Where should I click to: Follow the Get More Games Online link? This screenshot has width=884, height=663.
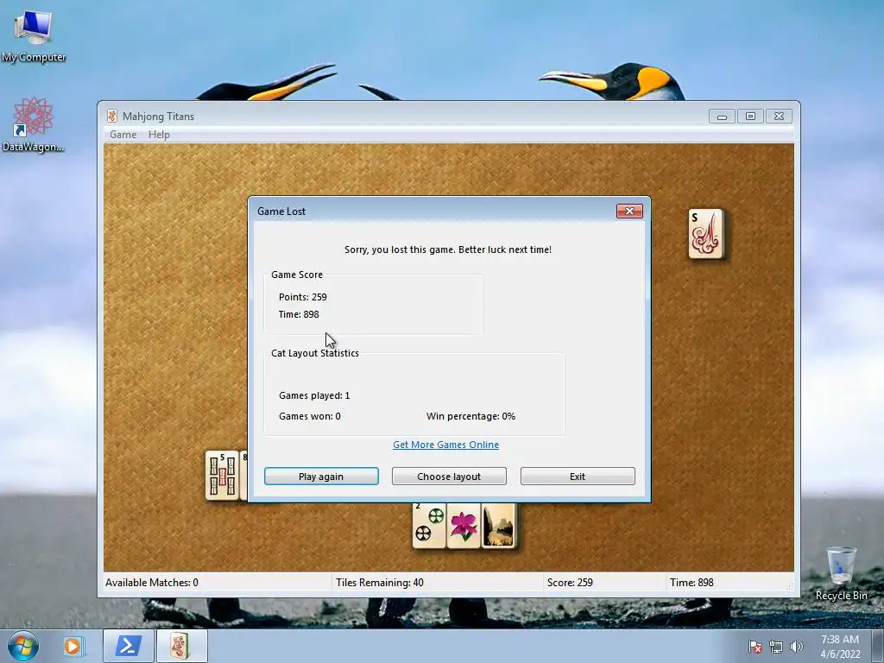(x=445, y=445)
